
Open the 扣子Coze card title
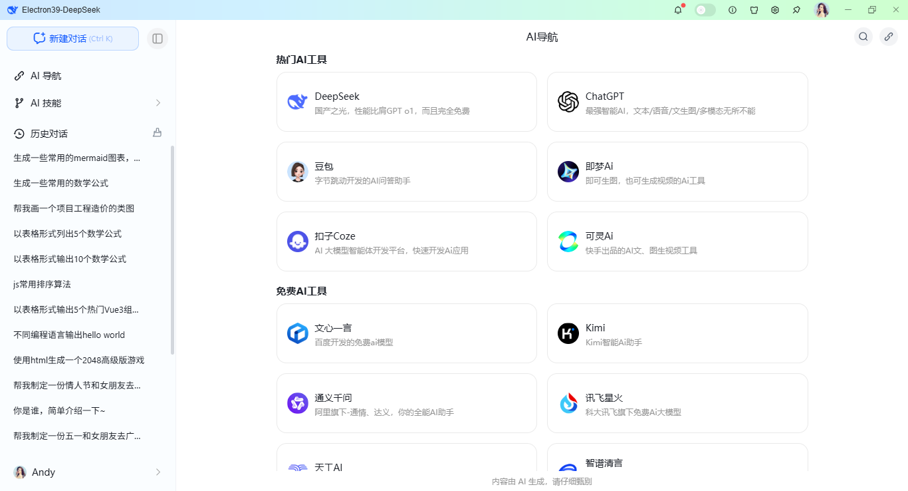335,236
